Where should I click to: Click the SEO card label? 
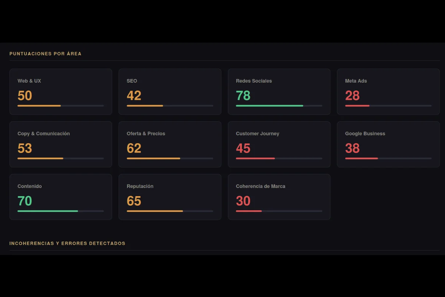coord(132,81)
